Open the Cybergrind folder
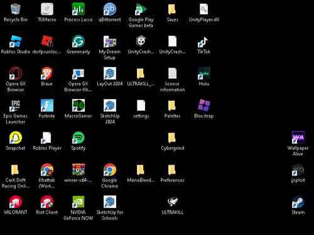The height and width of the screenshot is (235, 314). click(172, 138)
